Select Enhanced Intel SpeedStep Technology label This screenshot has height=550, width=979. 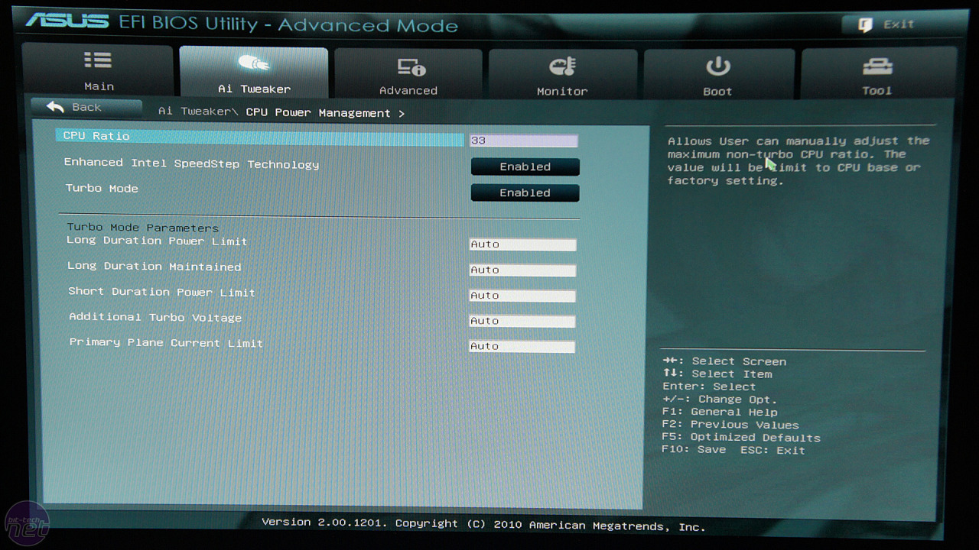click(x=191, y=163)
